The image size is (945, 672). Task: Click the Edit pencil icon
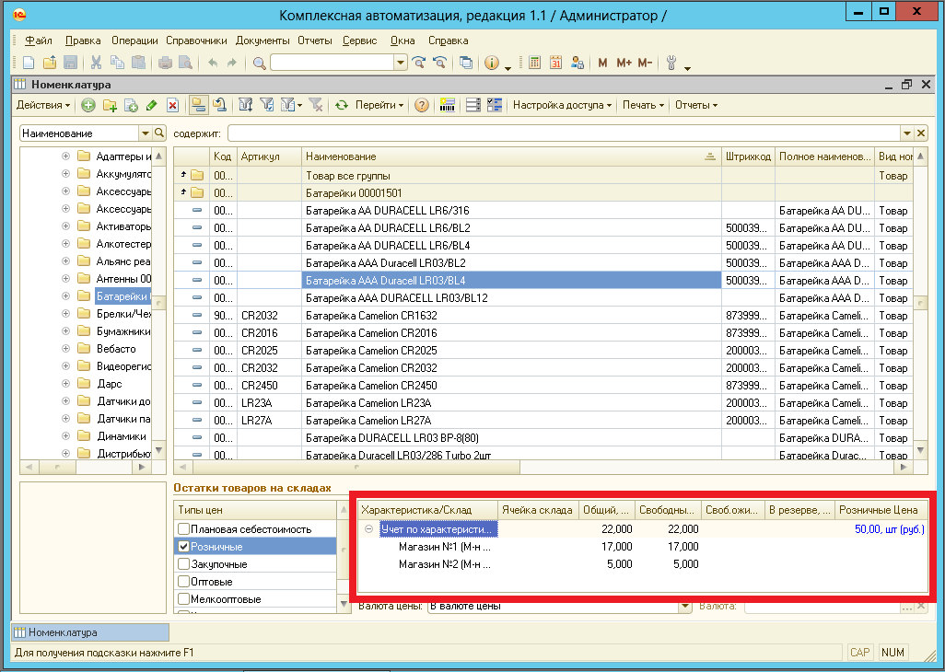(x=151, y=105)
